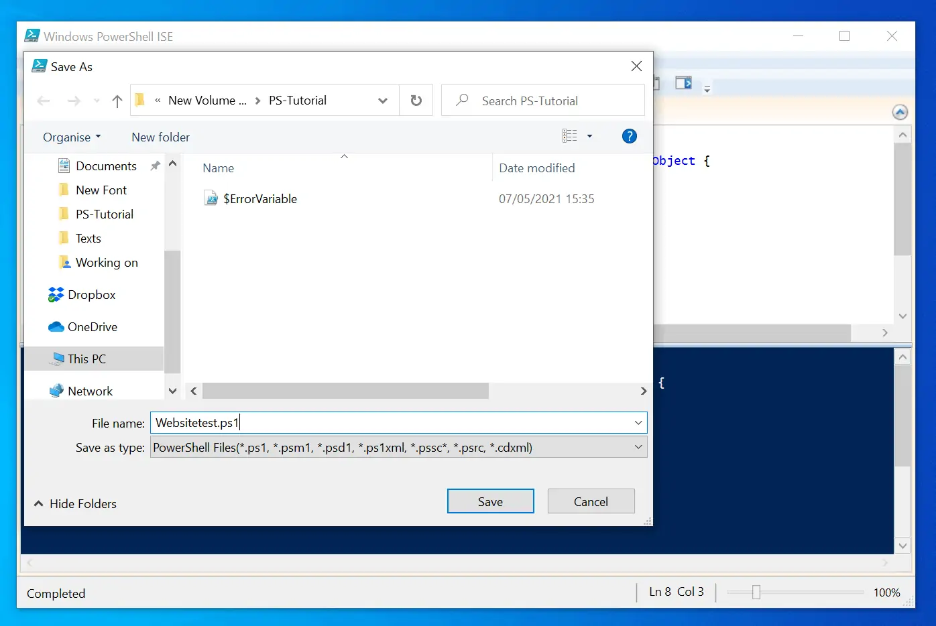Collapse the ISE script pane with the up-arrow

[x=900, y=112]
